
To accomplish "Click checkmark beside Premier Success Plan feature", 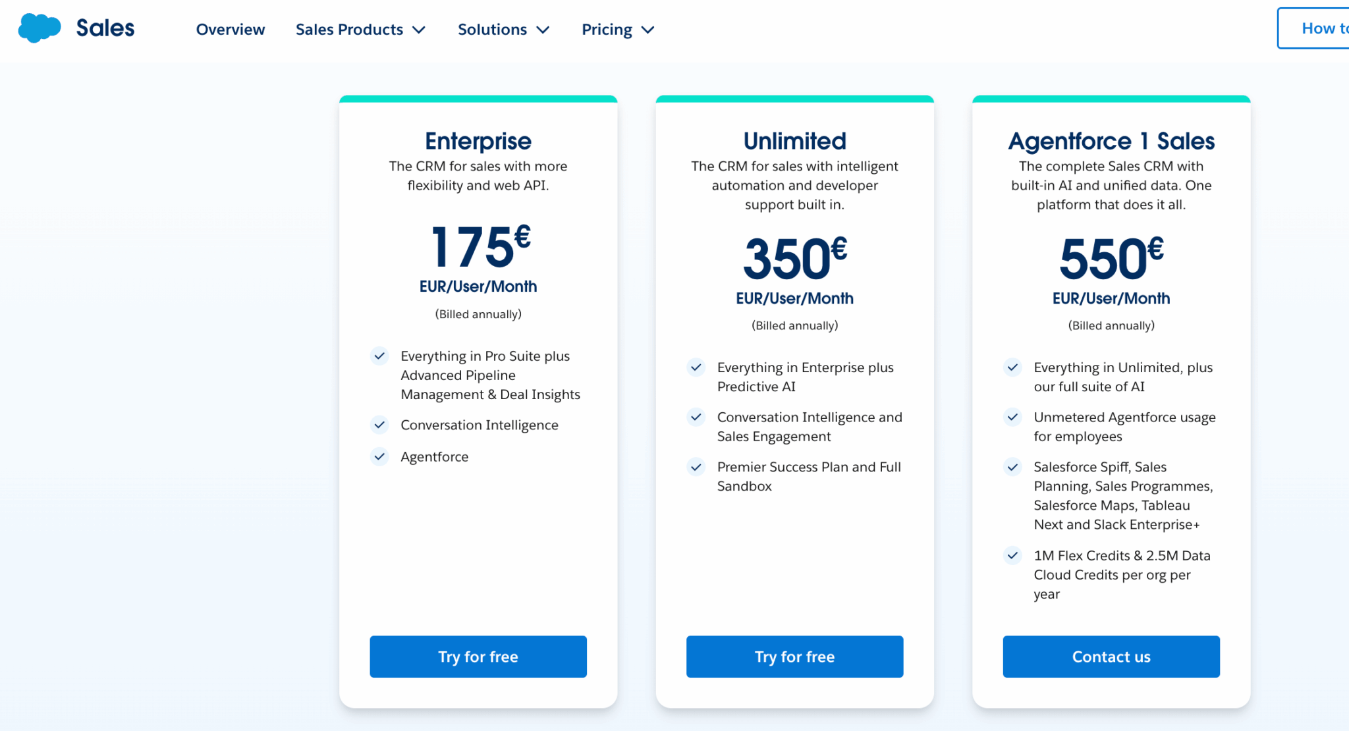I will [696, 467].
